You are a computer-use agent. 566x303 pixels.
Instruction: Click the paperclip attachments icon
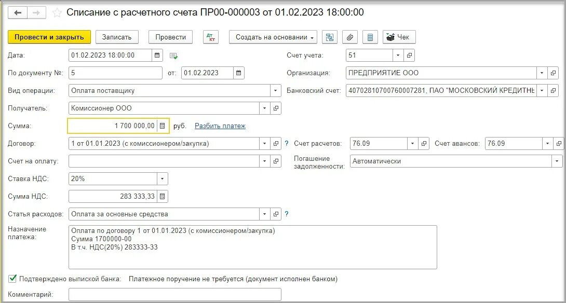point(349,37)
